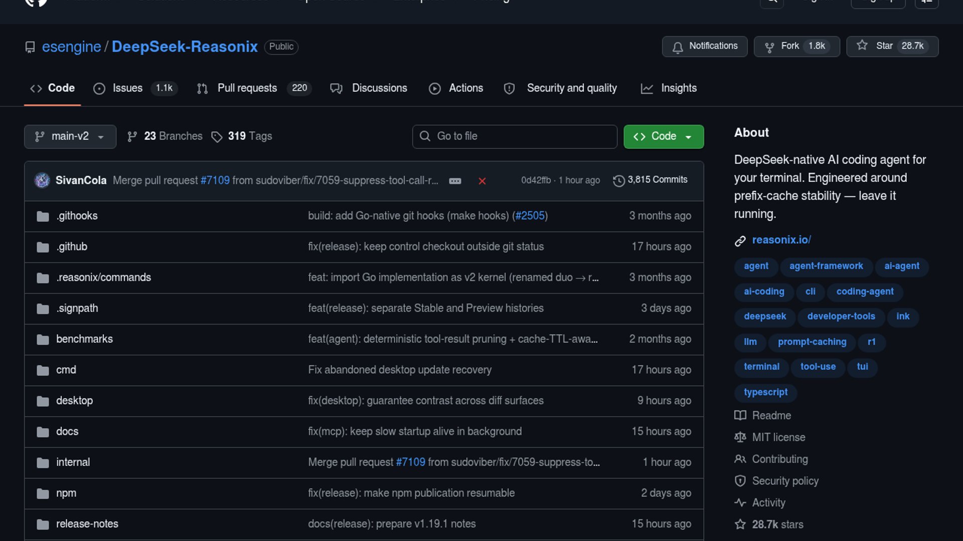963x541 pixels.
Task: Open the 3,815 Commits history
Action: pyautogui.click(x=650, y=180)
